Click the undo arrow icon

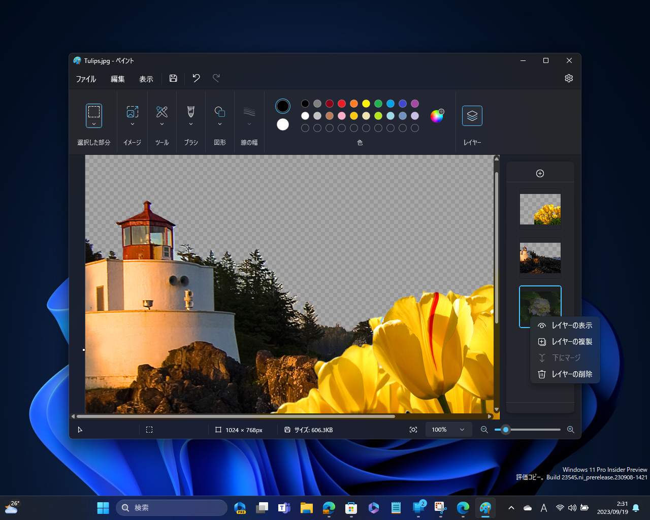tap(196, 78)
